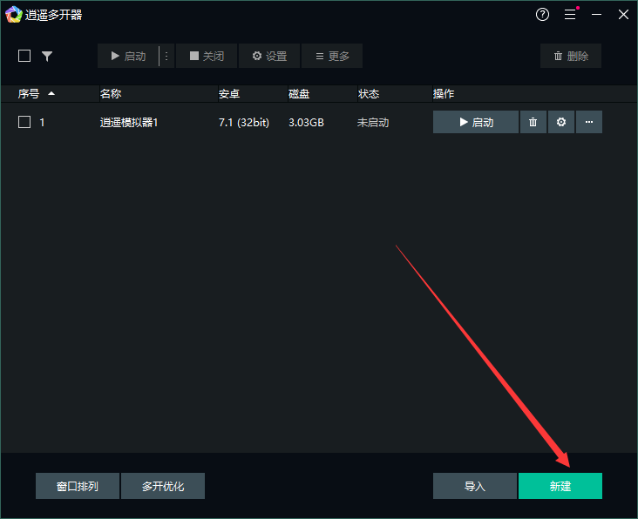Viewport: 638px width, 519px height.
Task: Close the 逍遥多开器 window
Action: click(623, 15)
